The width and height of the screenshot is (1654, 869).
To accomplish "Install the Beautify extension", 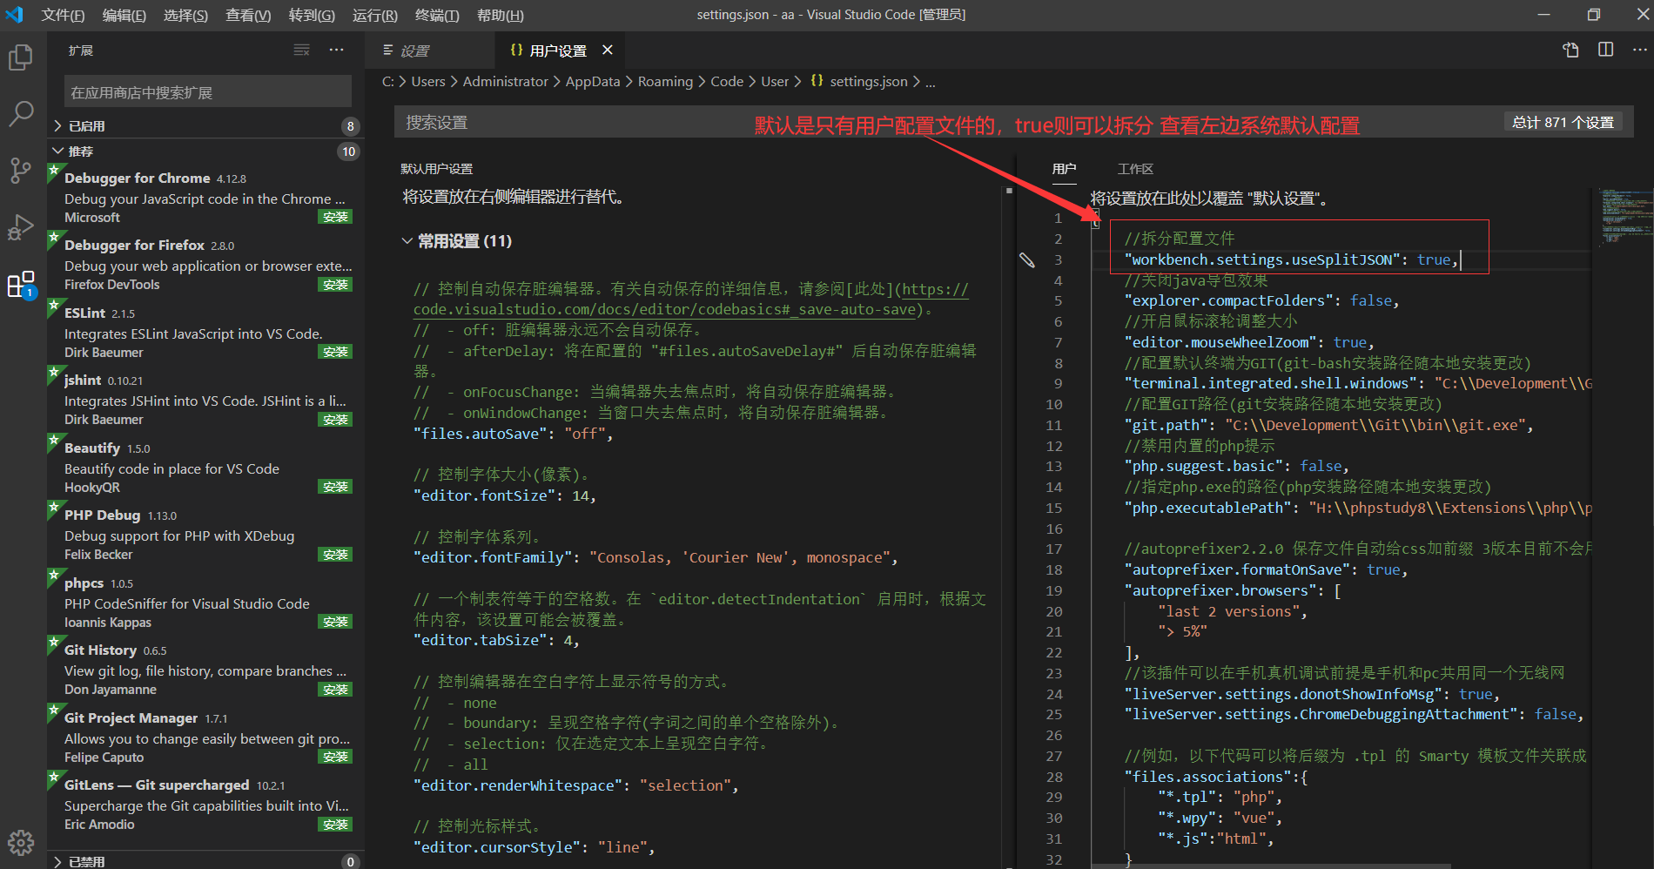I will tap(335, 487).
